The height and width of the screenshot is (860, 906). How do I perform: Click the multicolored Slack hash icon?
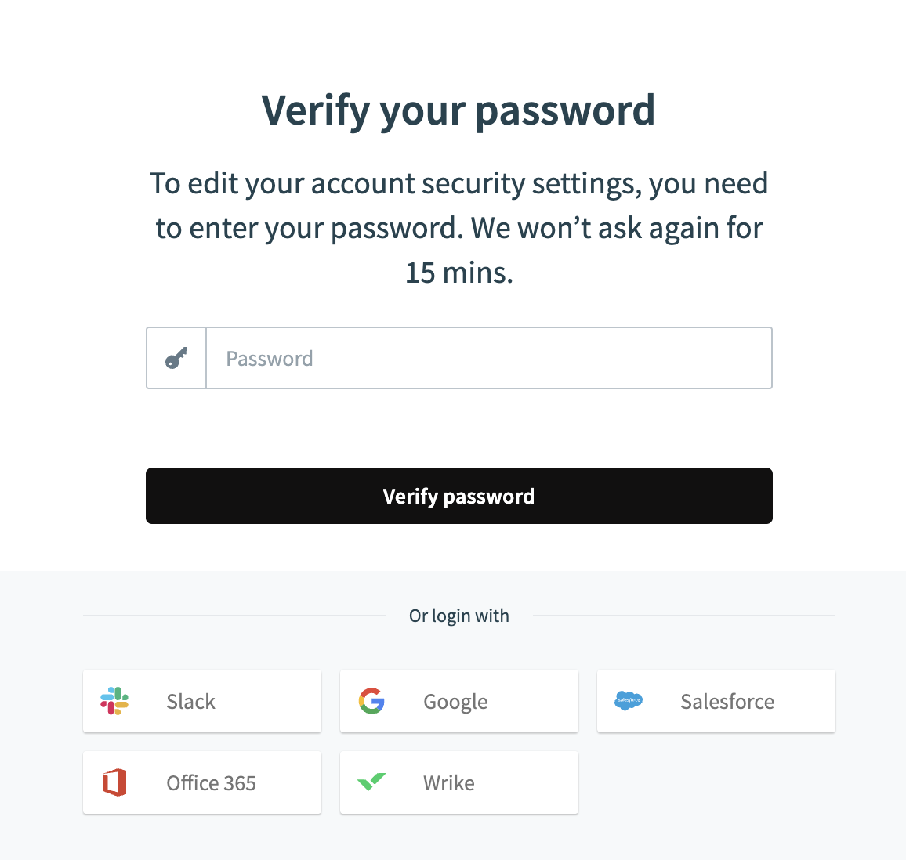(x=114, y=701)
